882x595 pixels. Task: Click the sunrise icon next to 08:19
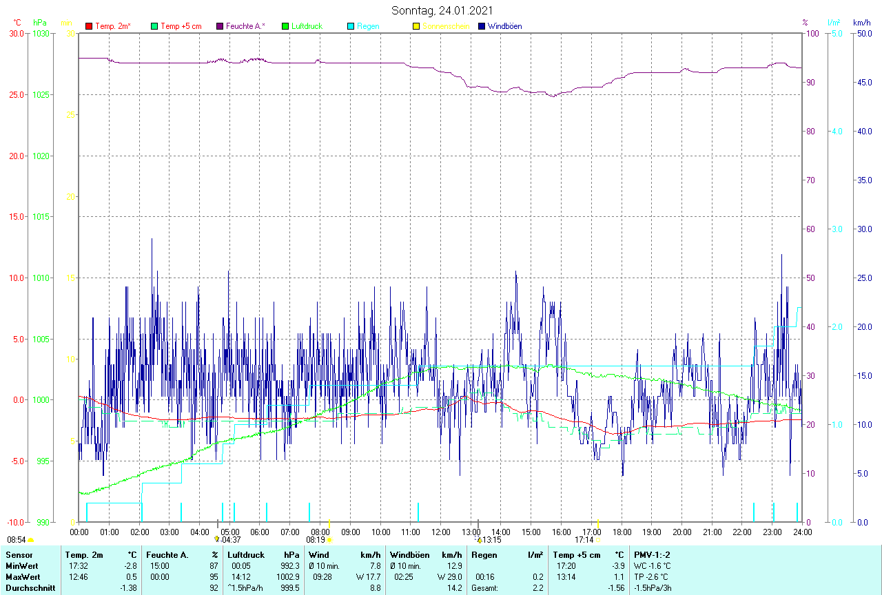click(x=330, y=540)
